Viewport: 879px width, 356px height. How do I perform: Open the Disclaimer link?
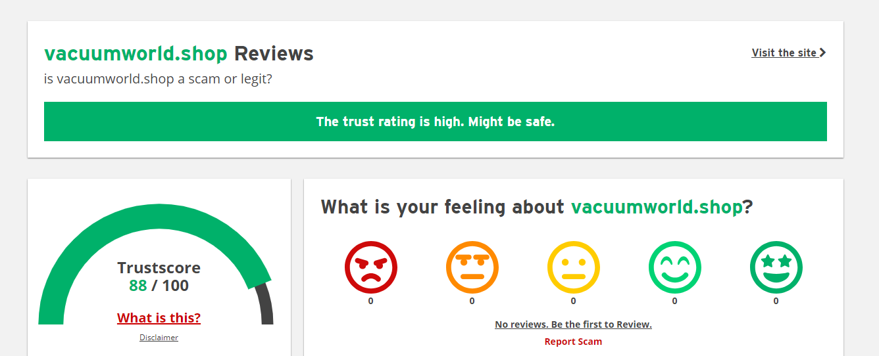coord(159,338)
